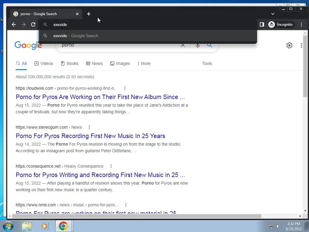Click the forward navigation arrow
Viewport: 309px width, 232px height.
point(24,24)
